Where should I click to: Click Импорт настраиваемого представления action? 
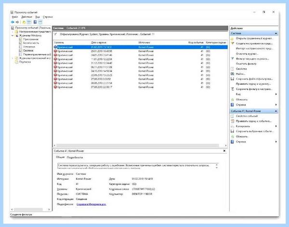pos(254,49)
